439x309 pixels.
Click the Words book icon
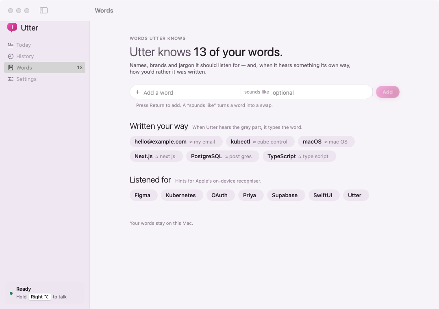pos(11,67)
